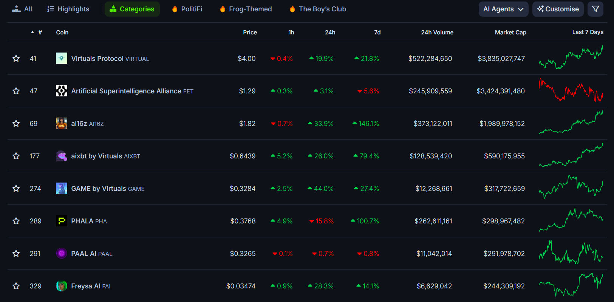Open the Freysa AI coin page
The width and height of the screenshot is (614, 302).
(x=91, y=286)
